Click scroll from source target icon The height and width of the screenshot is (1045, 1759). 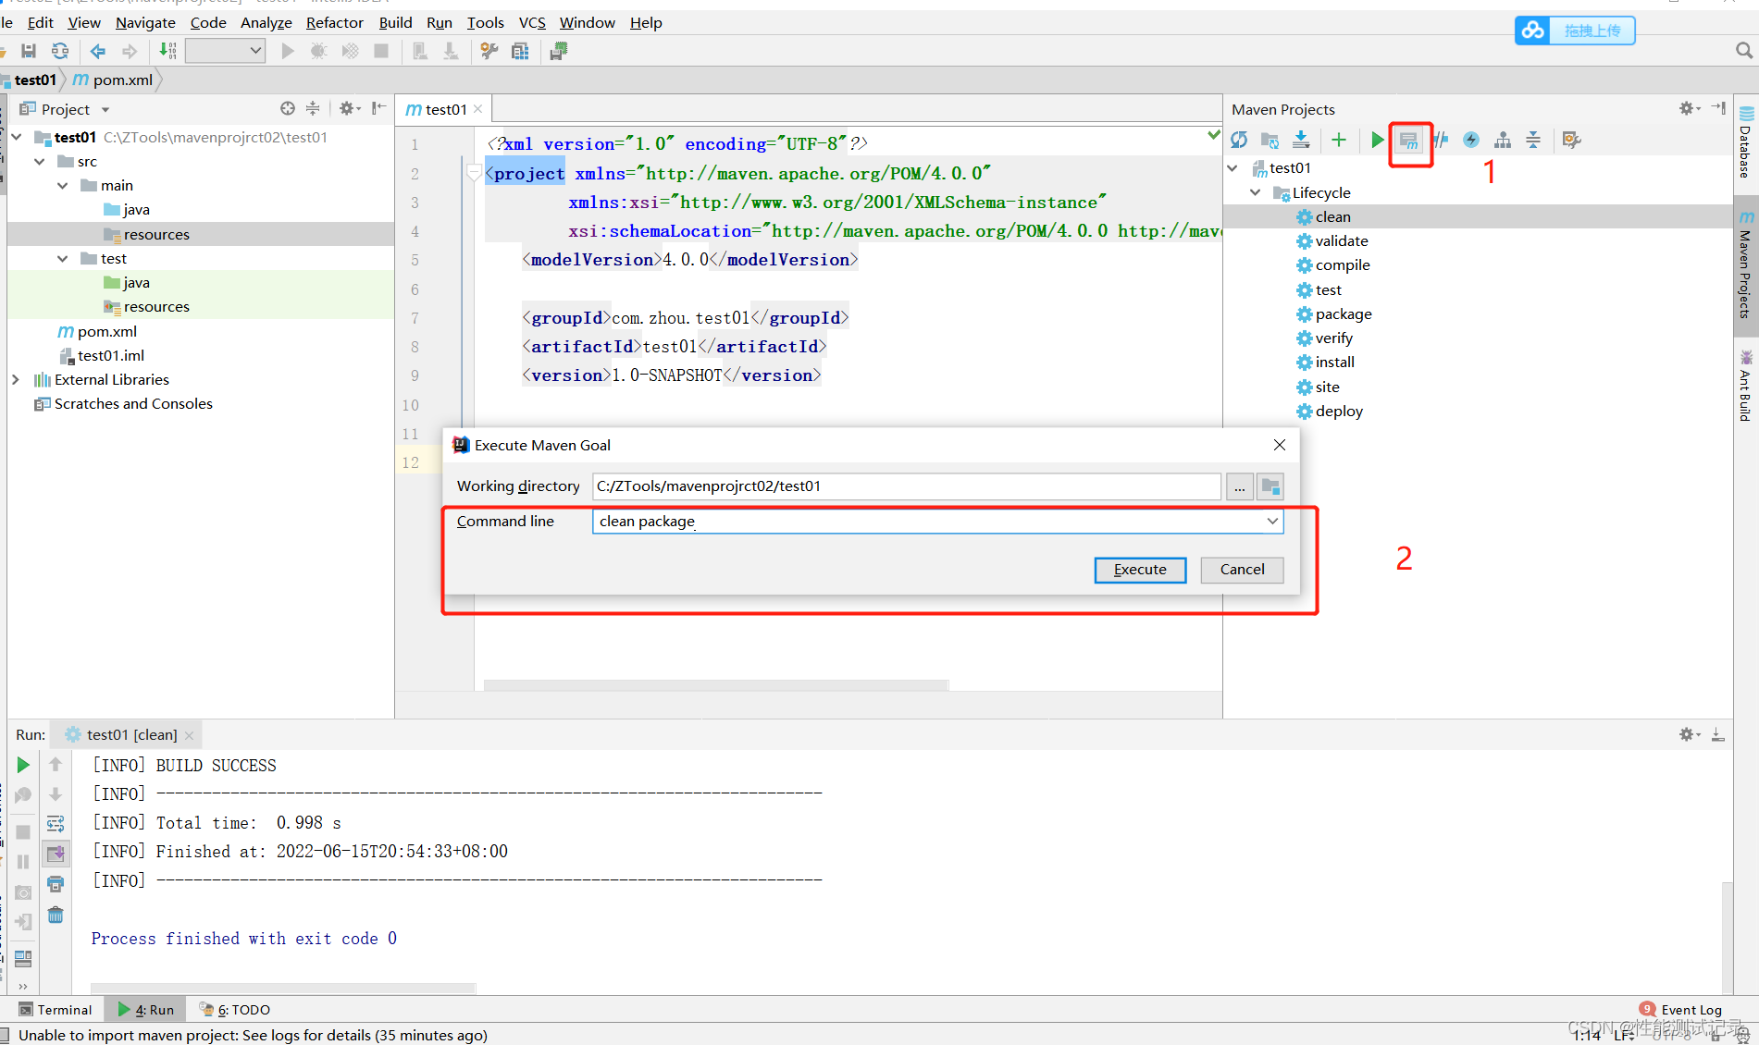(x=288, y=108)
